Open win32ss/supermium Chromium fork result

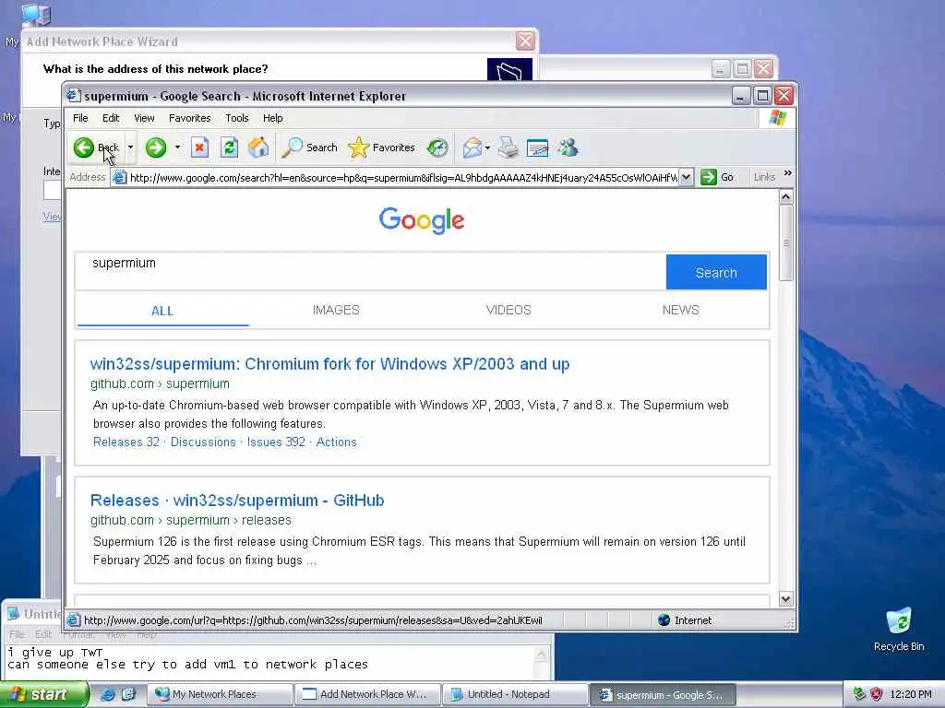tap(329, 363)
